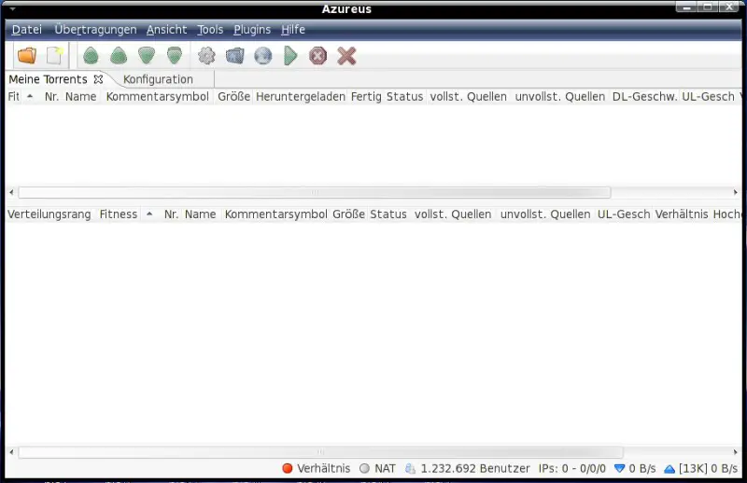Click '1.232.692 Benutzer' status text
The height and width of the screenshot is (483, 747).
[475, 469]
